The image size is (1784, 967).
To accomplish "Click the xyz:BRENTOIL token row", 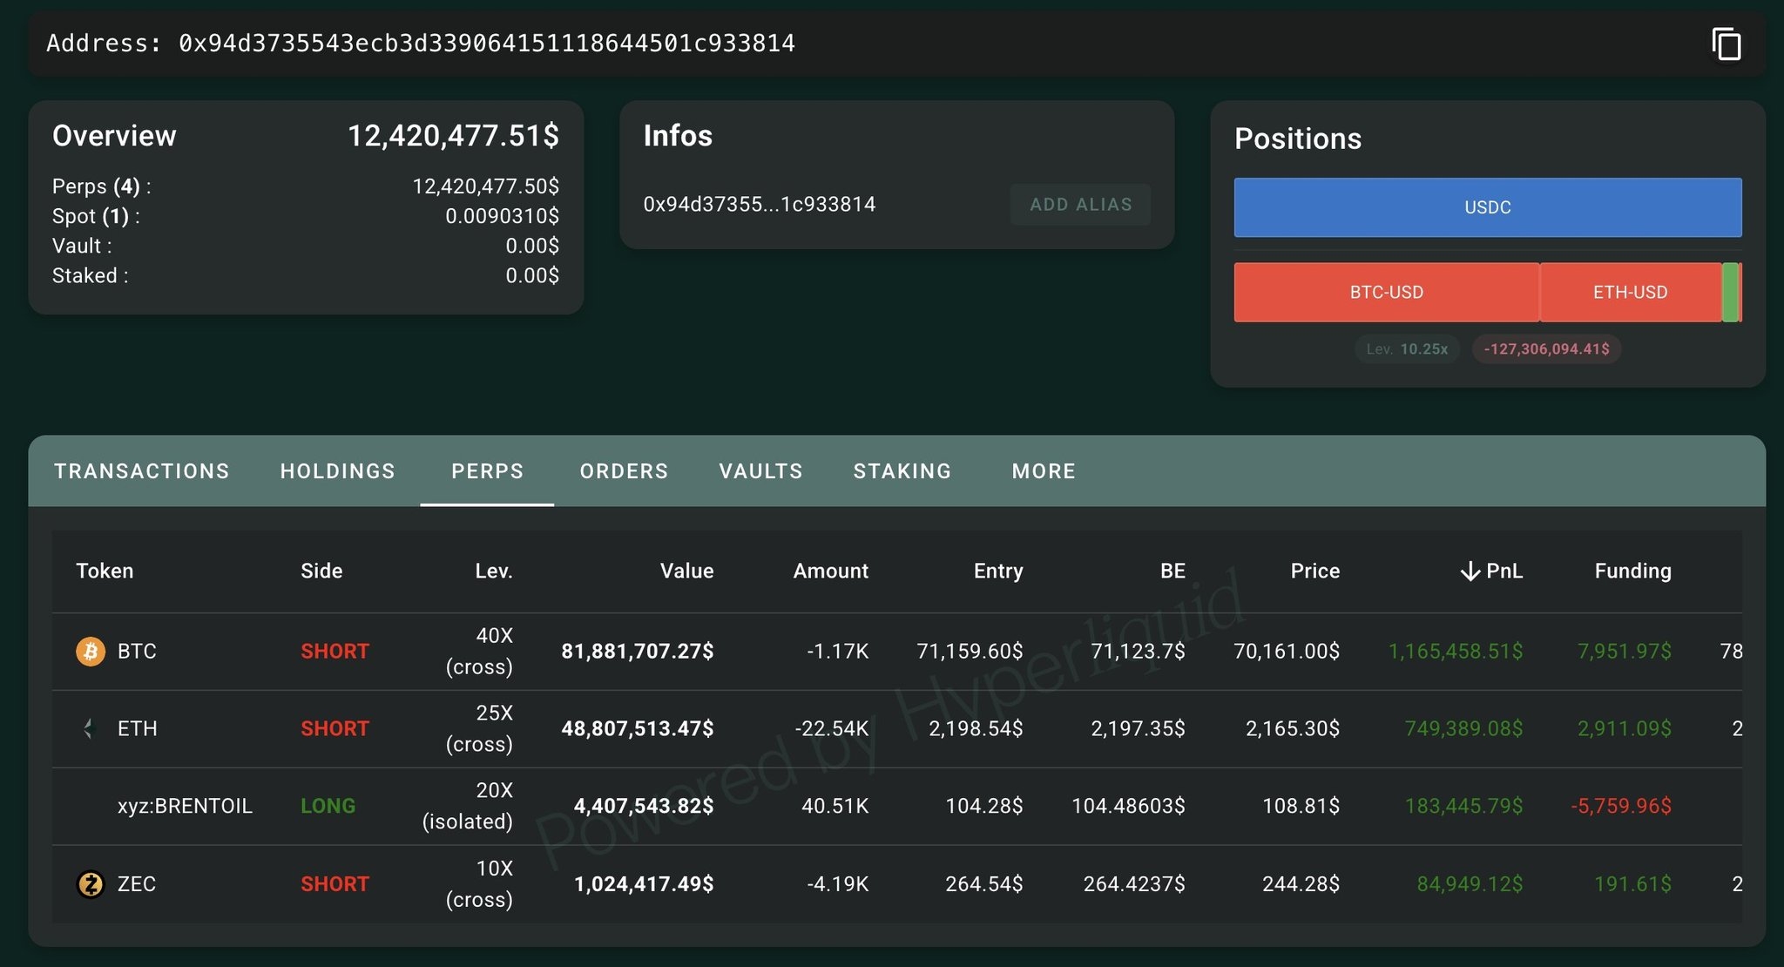I will tap(185, 806).
